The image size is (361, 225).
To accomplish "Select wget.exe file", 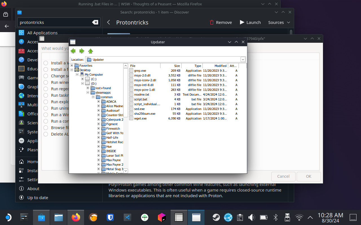I will click(x=140, y=118).
